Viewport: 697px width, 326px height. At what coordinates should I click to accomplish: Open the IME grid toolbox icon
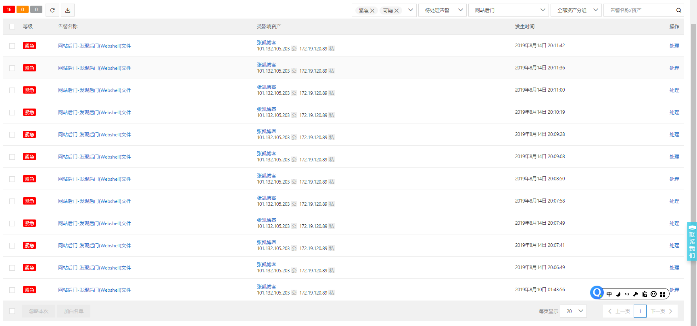[x=662, y=294]
